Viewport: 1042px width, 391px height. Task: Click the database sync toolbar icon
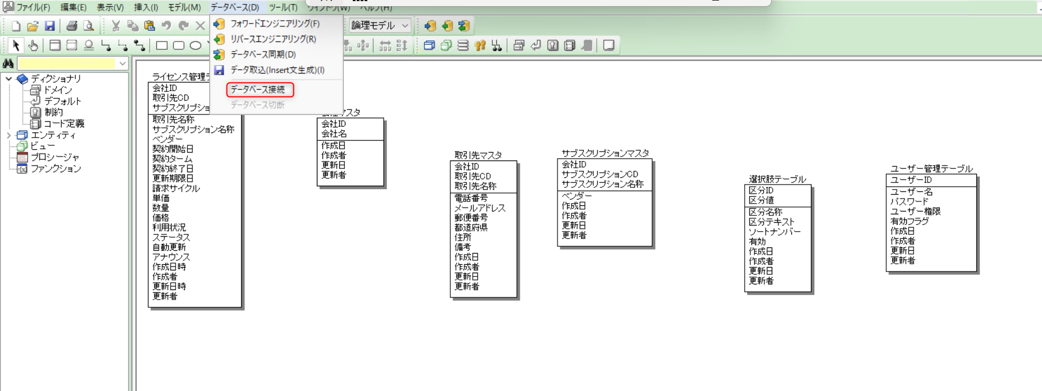tap(464, 26)
